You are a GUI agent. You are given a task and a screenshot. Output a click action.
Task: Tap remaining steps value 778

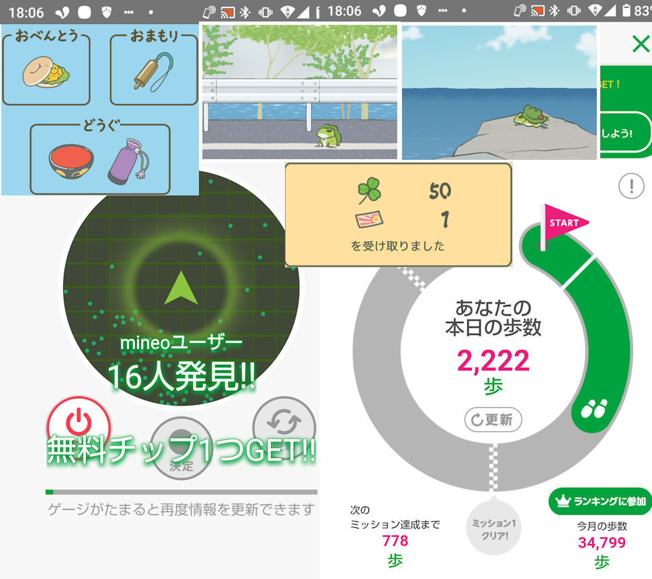pos(395,541)
